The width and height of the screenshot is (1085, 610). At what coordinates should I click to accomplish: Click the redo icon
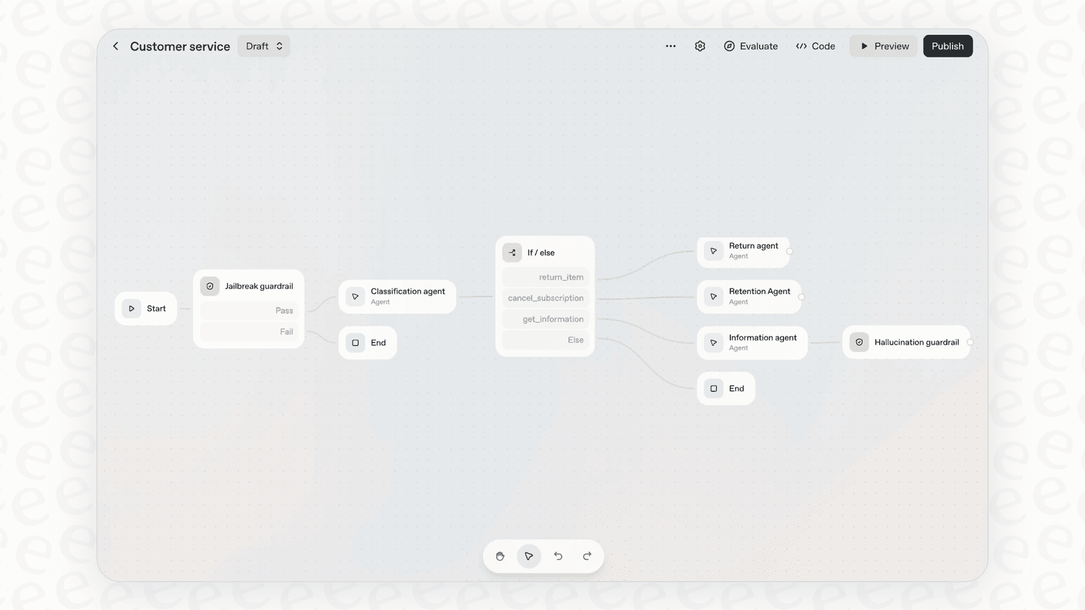click(587, 556)
